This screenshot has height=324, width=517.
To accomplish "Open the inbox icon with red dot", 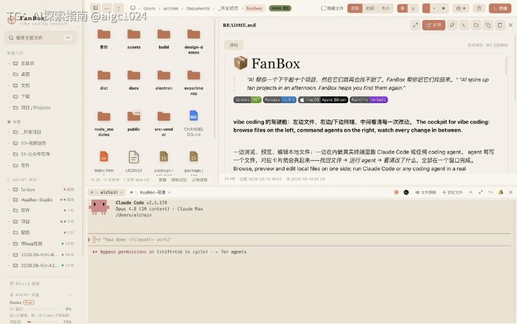I will coord(461,8).
